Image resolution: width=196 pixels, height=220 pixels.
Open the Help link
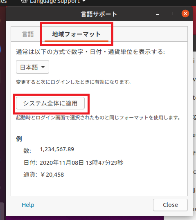[28, 205]
